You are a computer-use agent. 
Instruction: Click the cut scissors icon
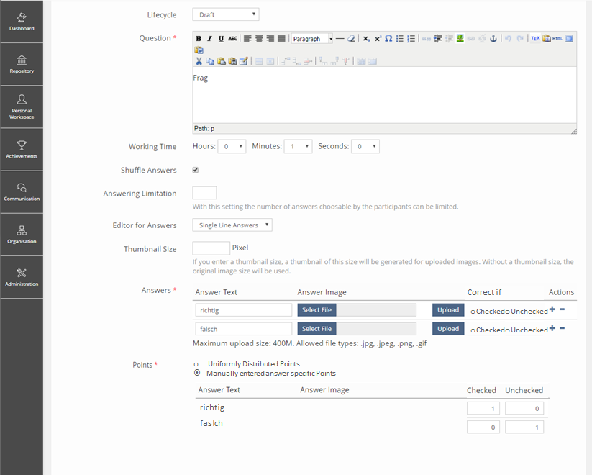pos(199,61)
